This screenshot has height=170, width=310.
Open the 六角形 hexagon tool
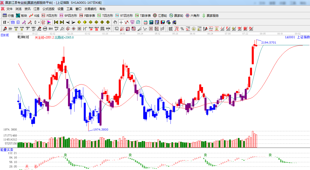(x=192, y=15)
